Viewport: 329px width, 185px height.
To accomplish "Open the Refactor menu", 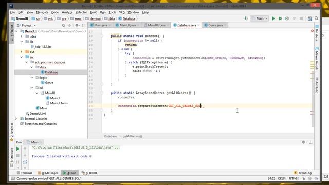I will pos(81,12).
